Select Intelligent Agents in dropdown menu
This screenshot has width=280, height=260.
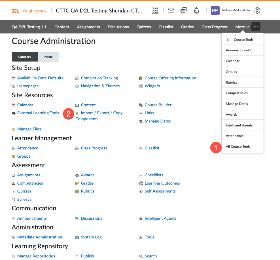click(x=239, y=125)
